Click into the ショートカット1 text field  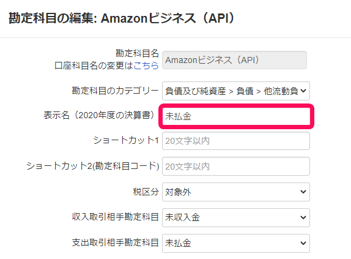(236, 141)
